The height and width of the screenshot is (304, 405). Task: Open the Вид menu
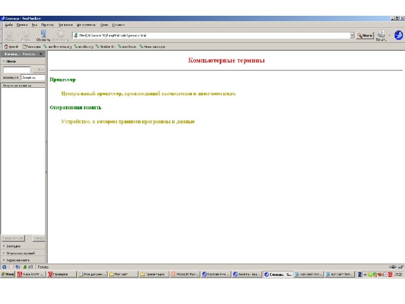point(35,25)
